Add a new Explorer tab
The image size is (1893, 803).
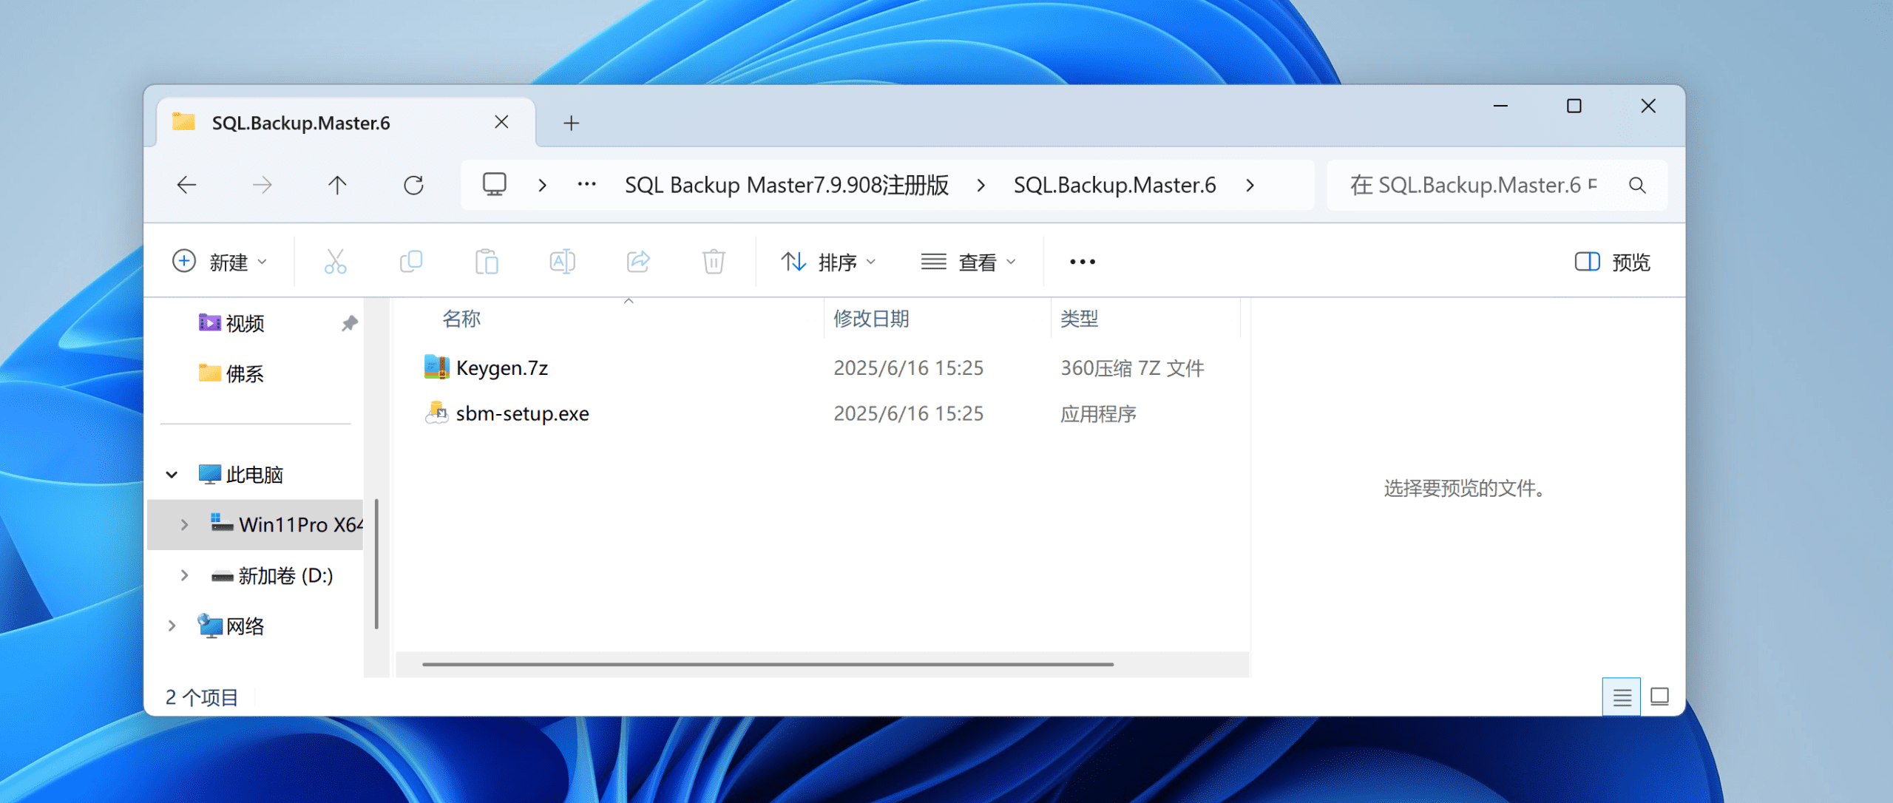coord(571,123)
